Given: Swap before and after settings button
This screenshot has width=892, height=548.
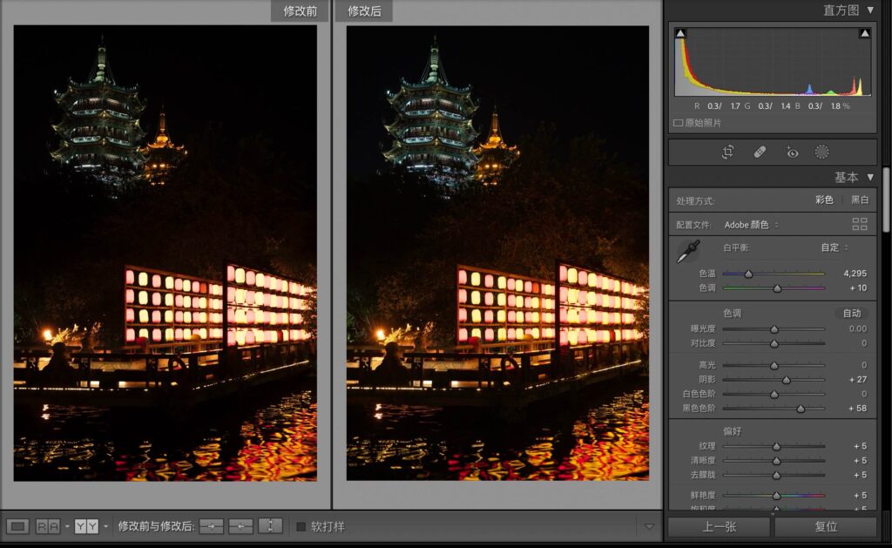Looking at the screenshot, I should (271, 526).
